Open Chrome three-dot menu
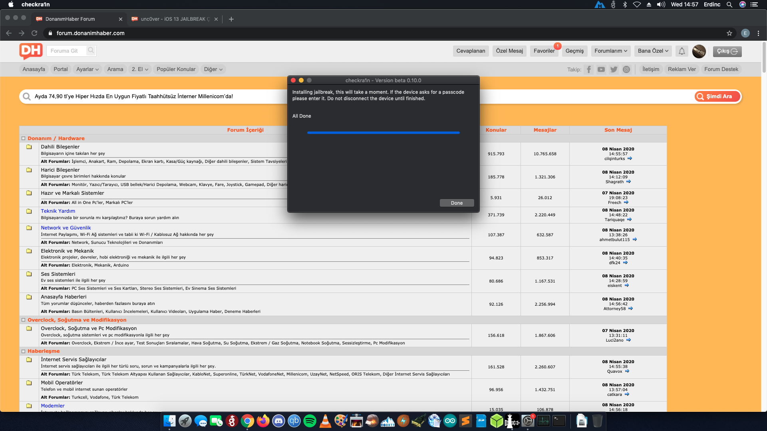Screen dimensions: 767x431 click(758, 33)
